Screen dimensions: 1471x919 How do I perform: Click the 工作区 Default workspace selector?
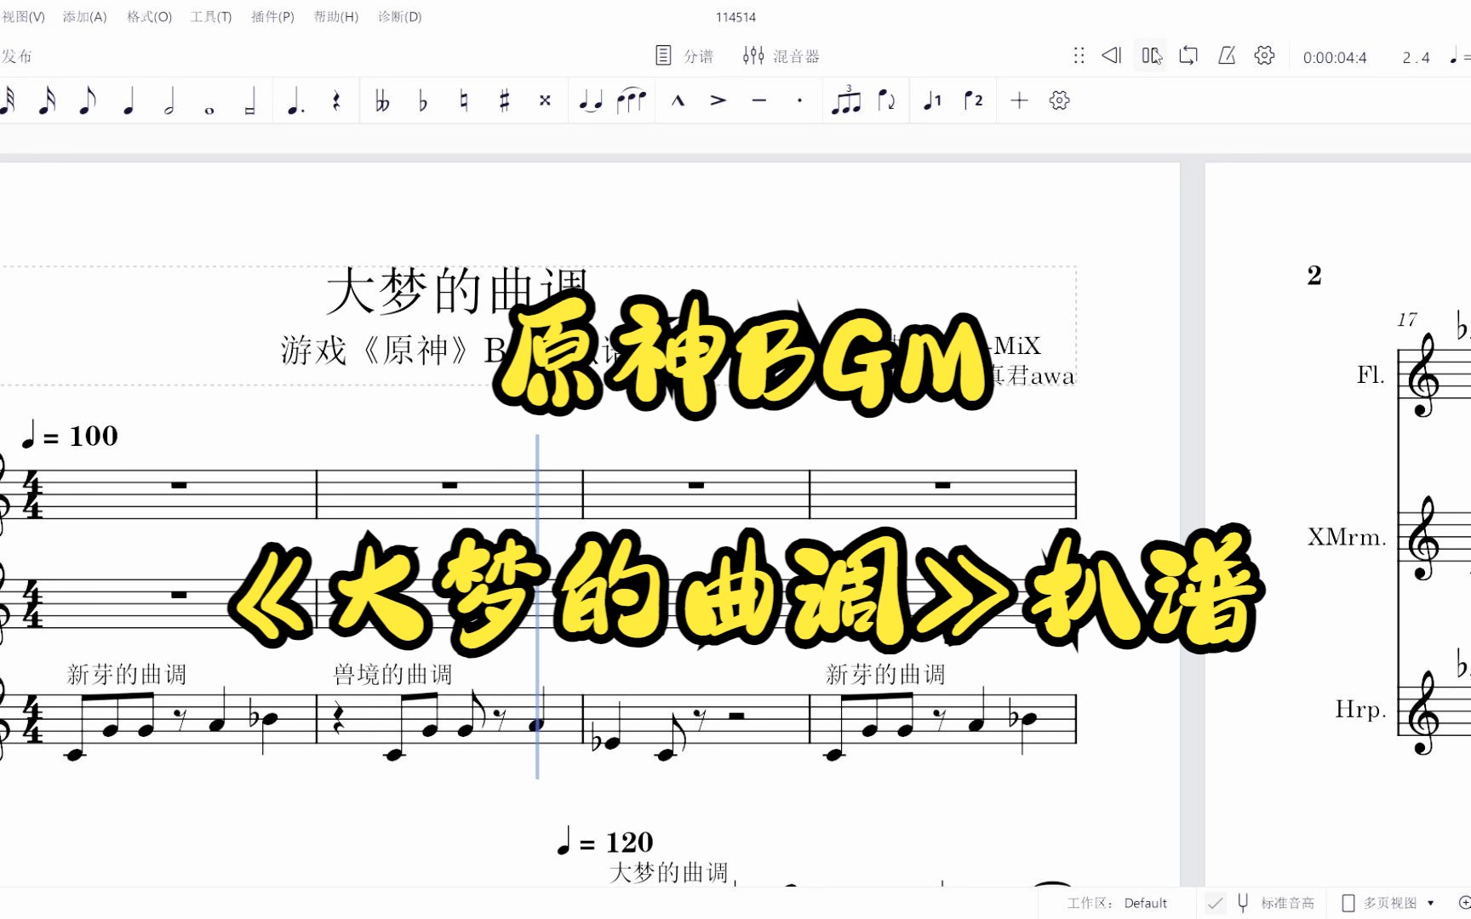click(x=1118, y=903)
